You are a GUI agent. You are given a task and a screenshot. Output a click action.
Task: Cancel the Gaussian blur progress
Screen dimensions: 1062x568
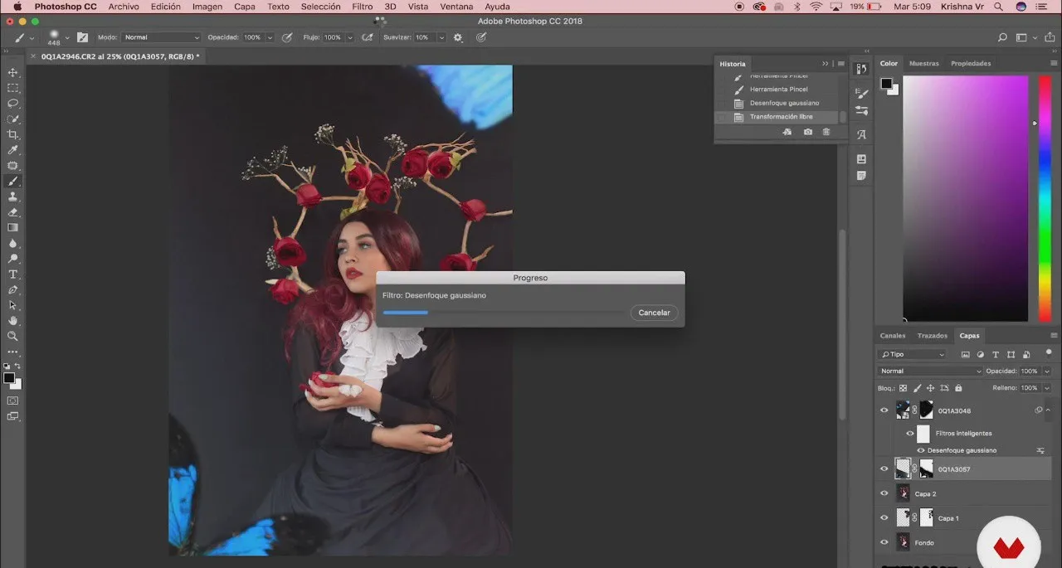pyautogui.click(x=654, y=313)
